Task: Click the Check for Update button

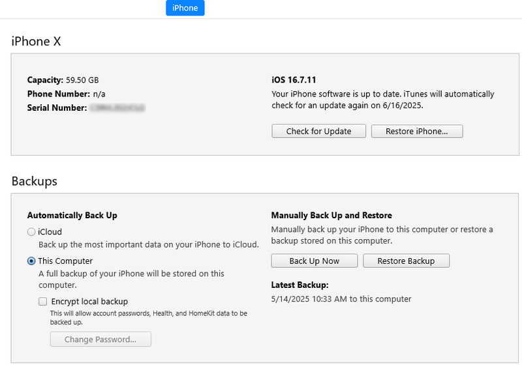Action: [x=318, y=132]
